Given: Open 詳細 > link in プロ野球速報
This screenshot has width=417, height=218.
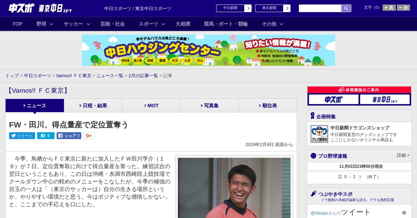Looking at the screenshot, I should [x=403, y=155].
